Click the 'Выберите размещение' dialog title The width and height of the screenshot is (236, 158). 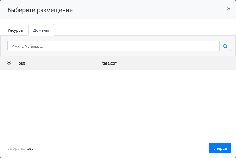tap(40, 10)
